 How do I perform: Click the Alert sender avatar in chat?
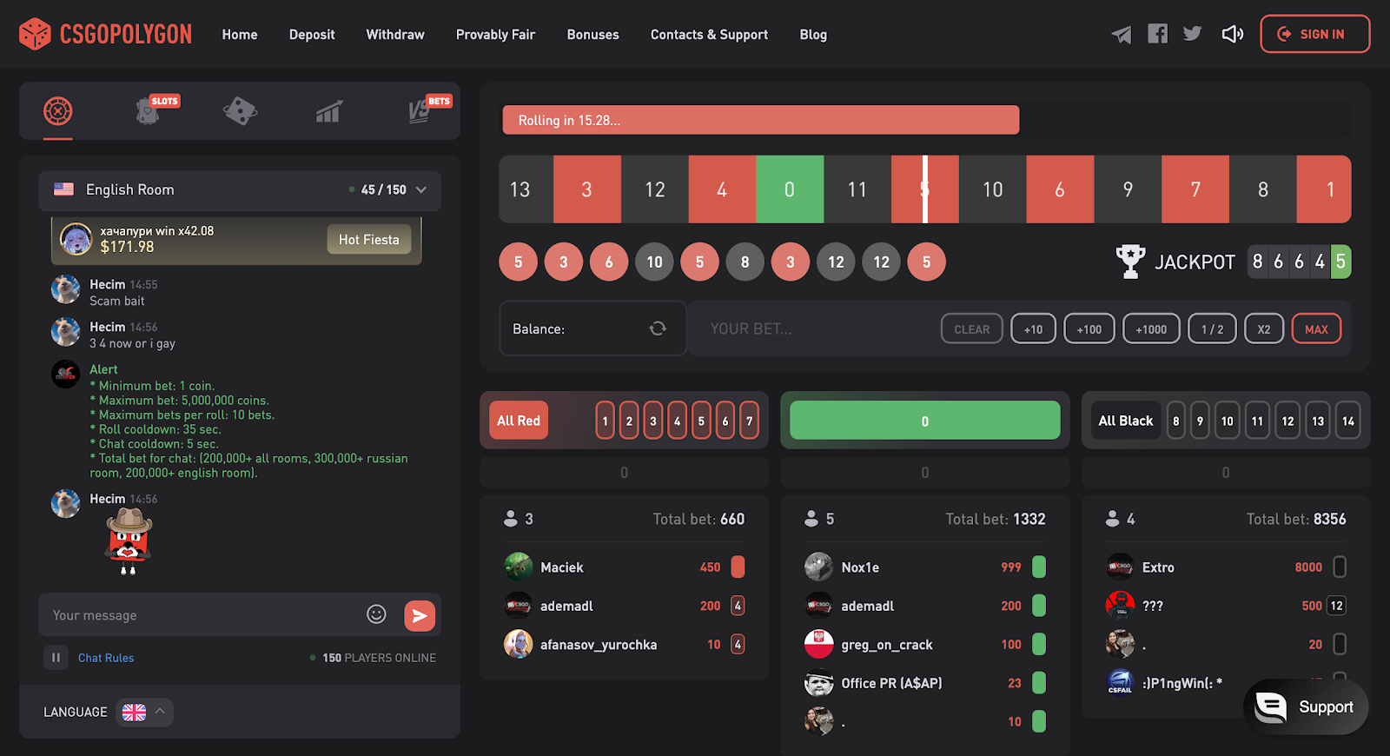click(65, 374)
